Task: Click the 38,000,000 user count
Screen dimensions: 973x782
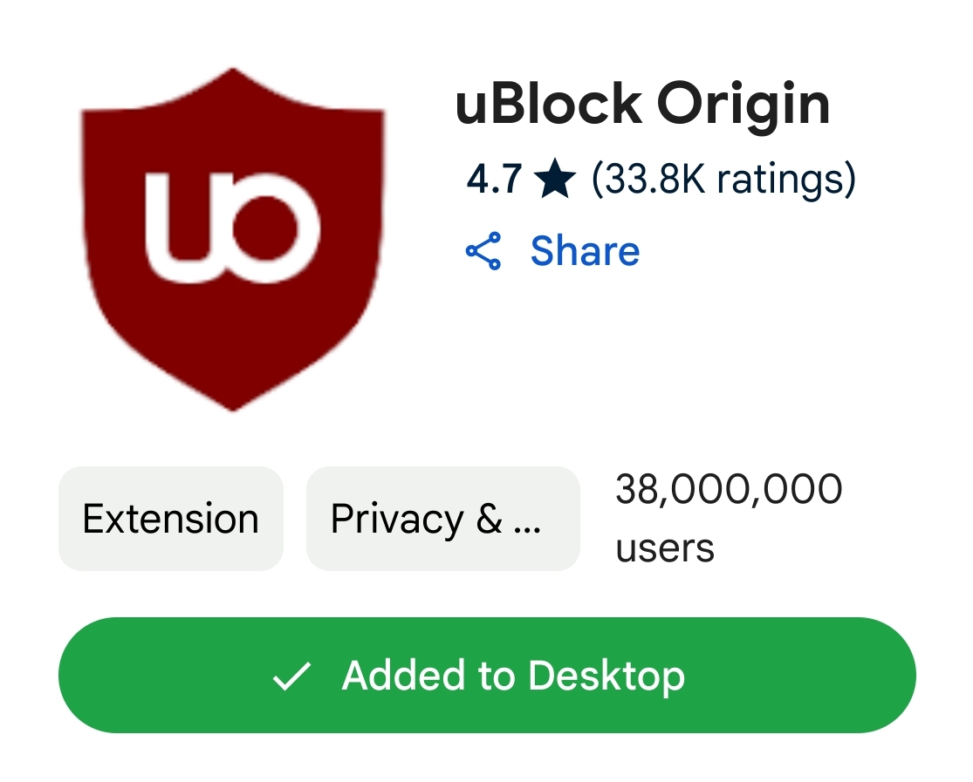Action: click(729, 489)
